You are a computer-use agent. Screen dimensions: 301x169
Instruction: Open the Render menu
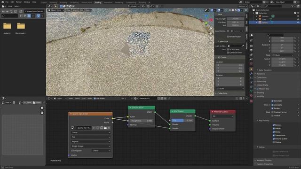(19, 2)
